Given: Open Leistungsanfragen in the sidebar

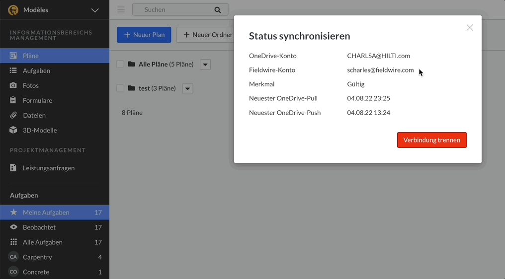Looking at the screenshot, I should tap(55, 168).
